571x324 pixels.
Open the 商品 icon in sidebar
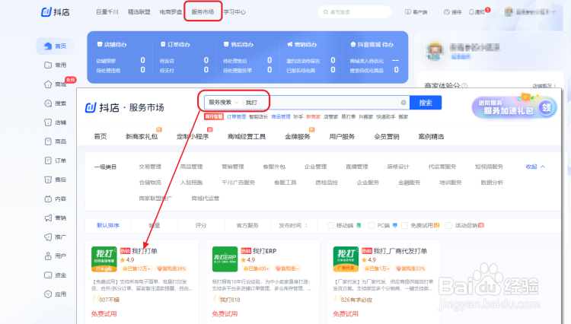pyautogui.click(x=48, y=141)
